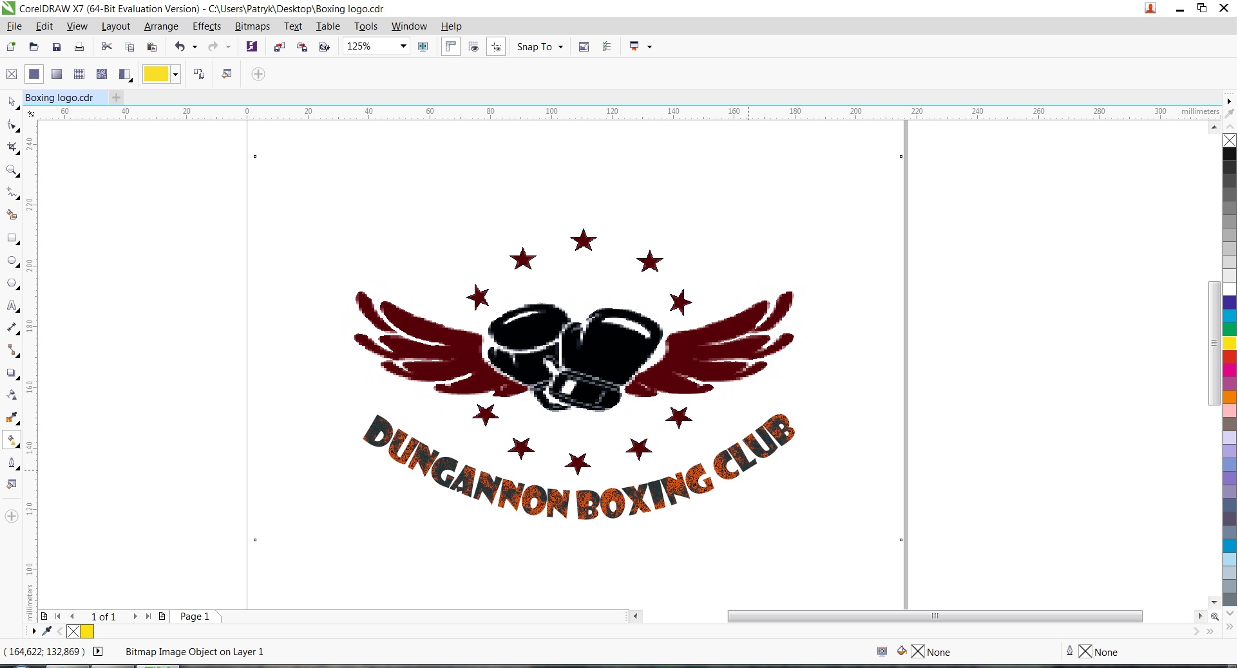Activate the Zoom magnifier tool

pyautogui.click(x=12, y=171)
